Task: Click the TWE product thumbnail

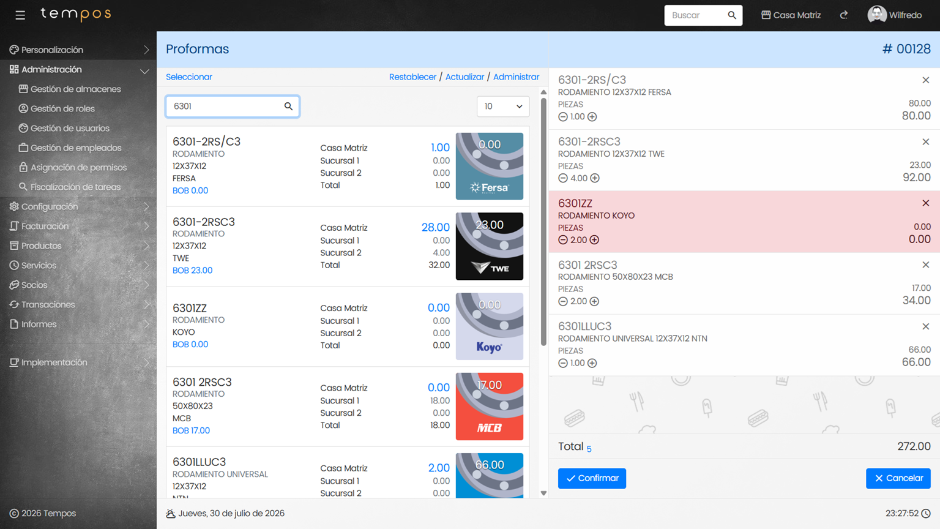Action: coord(490,246)
